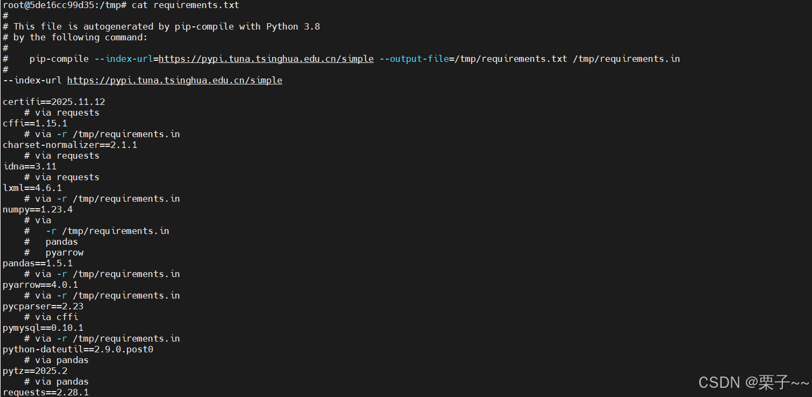Click the pypi.tuna.tsinghua.edu.cn link in the pip-compile command
812x397 pixels.
pyautogui.click(x=266, y=59)
